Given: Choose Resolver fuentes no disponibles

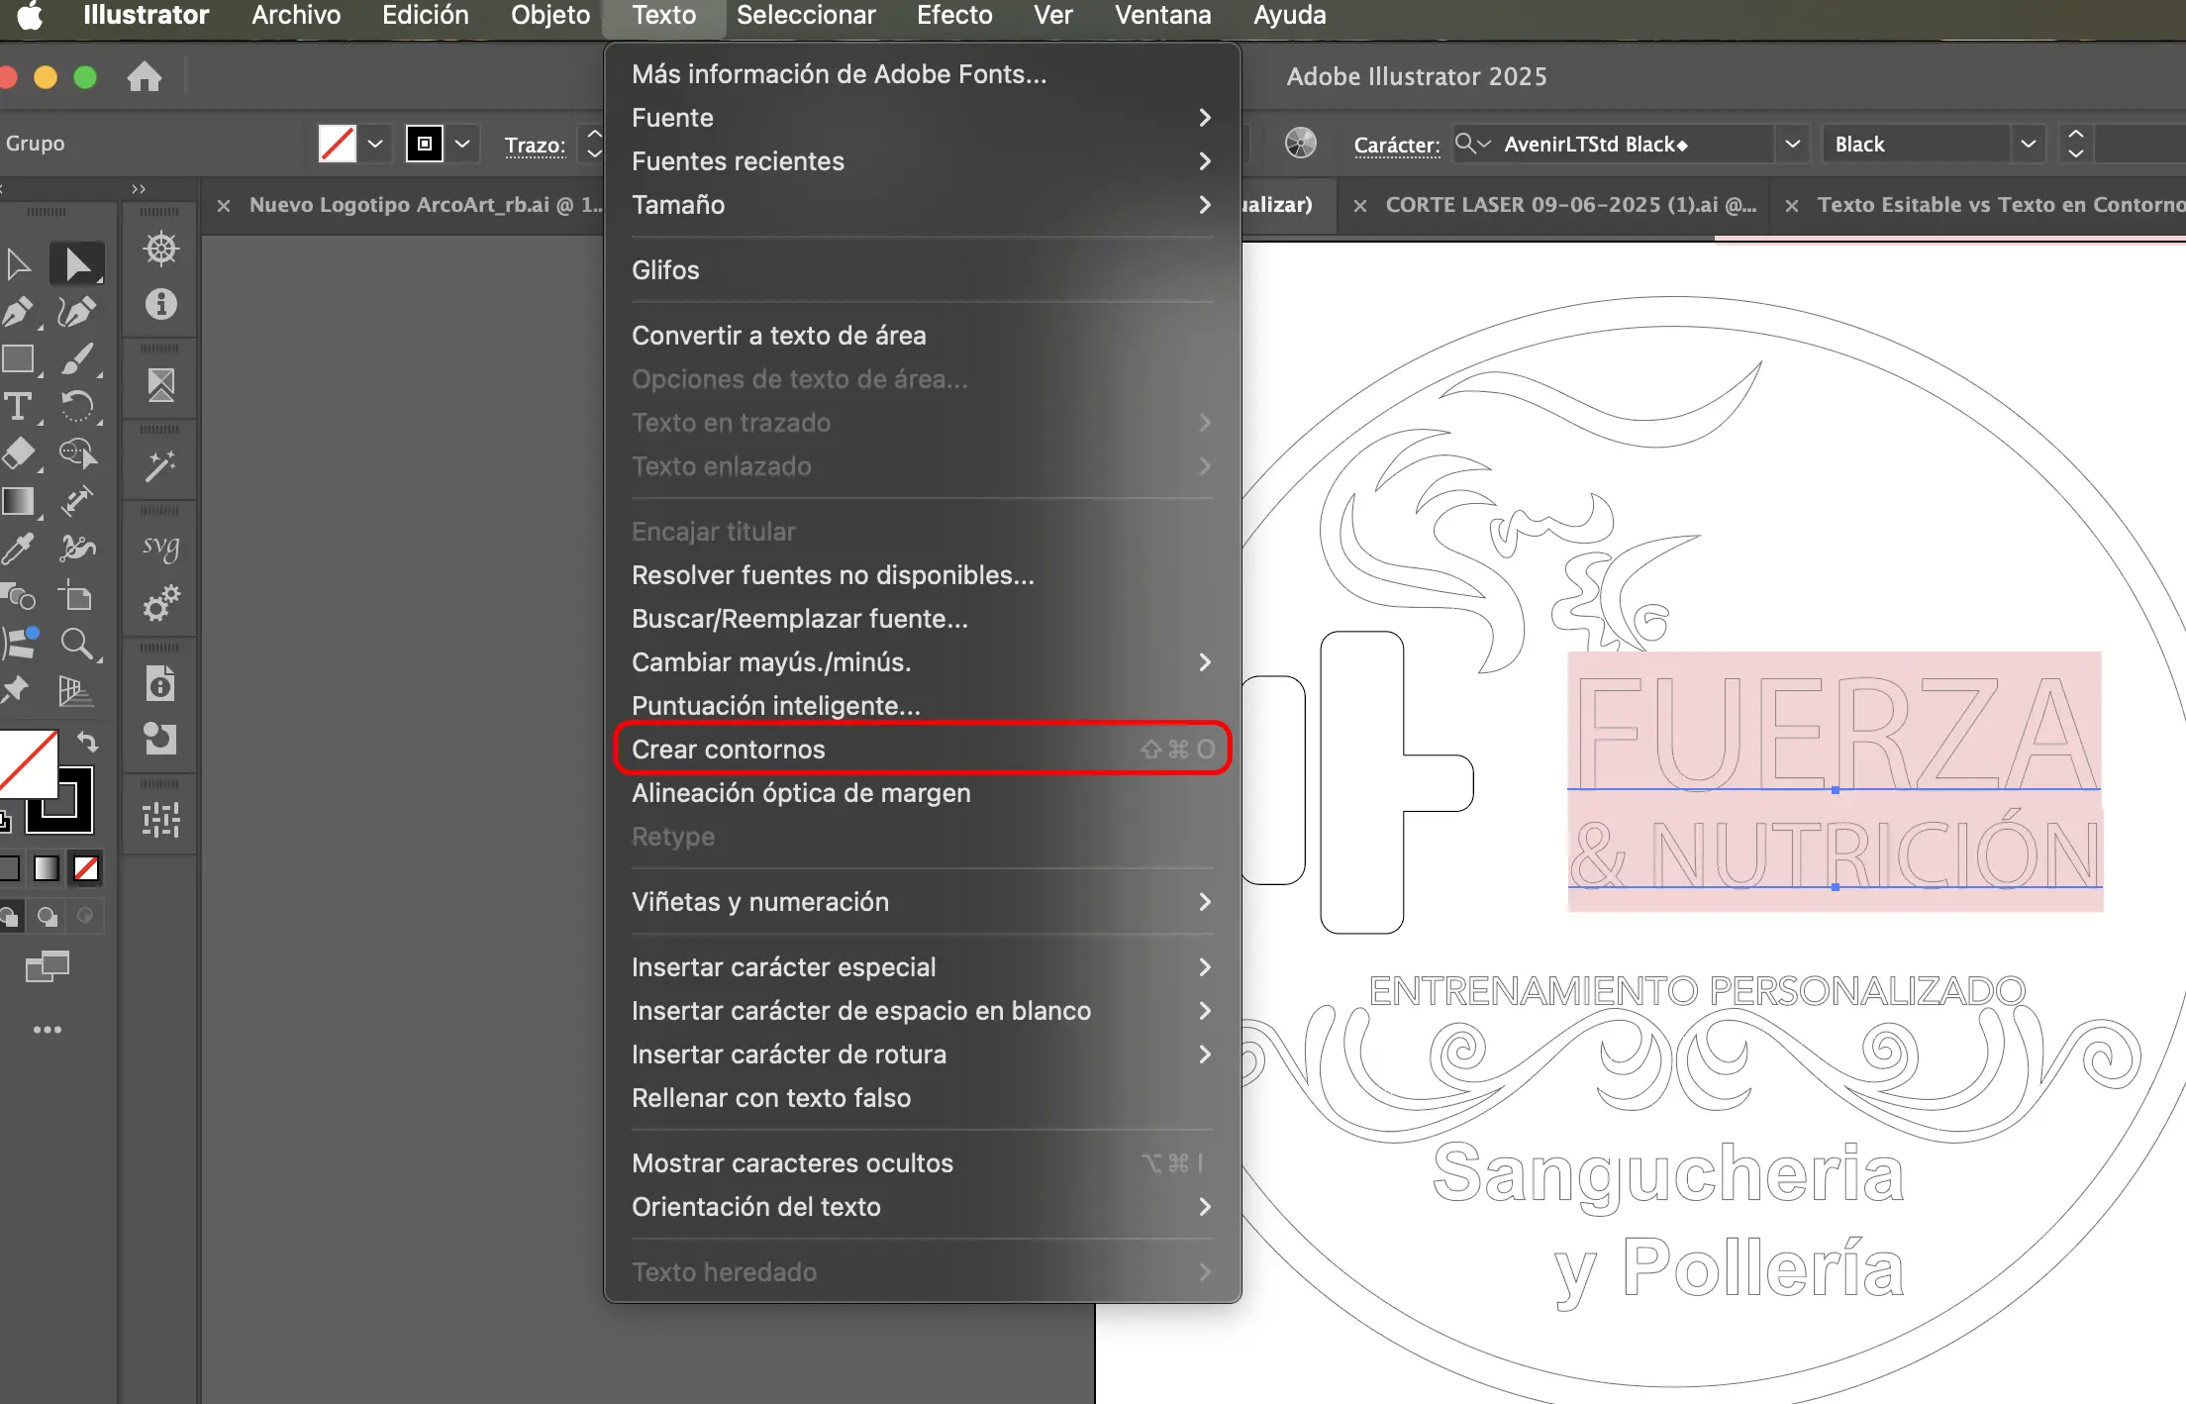Looking at the screenshot, I should (922, 575).
